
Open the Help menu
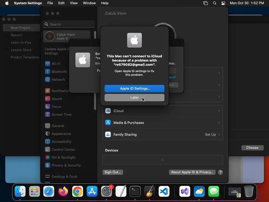click(x=105, y=3)
